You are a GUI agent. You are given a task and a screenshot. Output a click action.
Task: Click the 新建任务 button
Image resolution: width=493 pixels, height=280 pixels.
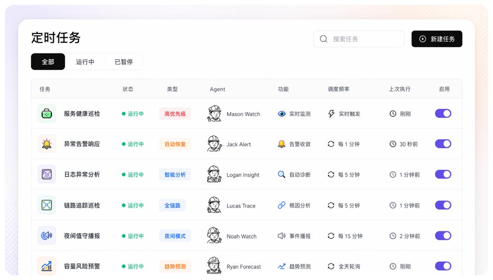pos(437,39)
